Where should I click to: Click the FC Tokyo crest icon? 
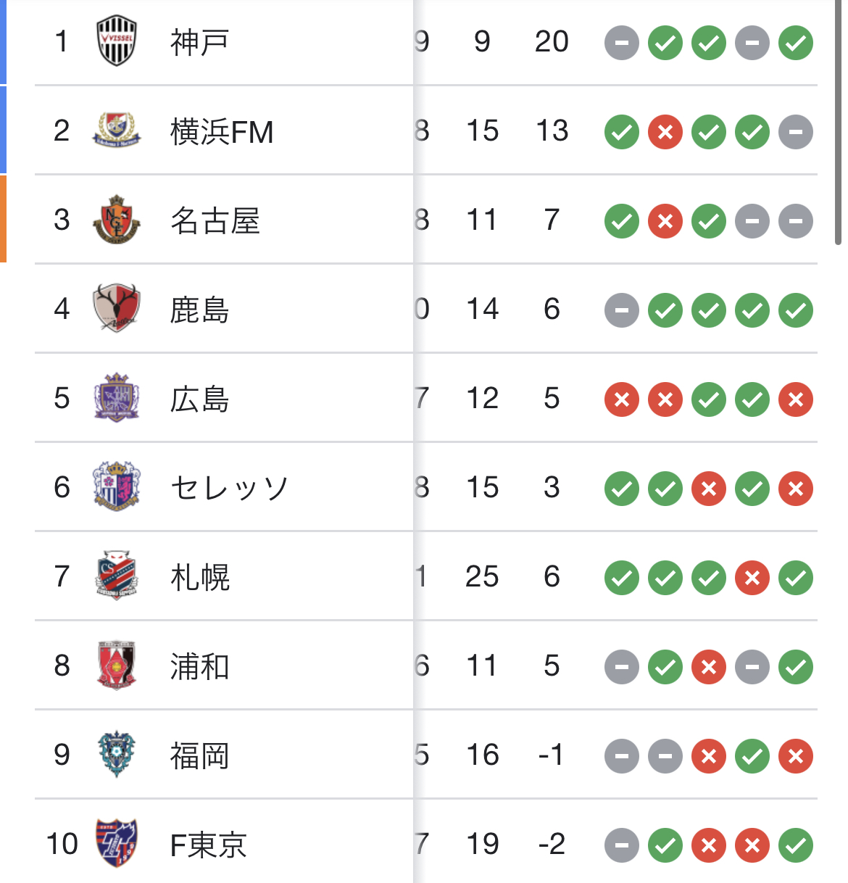tap(117, 843)
